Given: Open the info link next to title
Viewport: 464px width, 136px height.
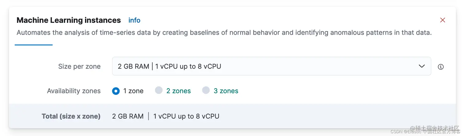Looking at the screenshot, I should pyautogui.click(x=134, y=20).
